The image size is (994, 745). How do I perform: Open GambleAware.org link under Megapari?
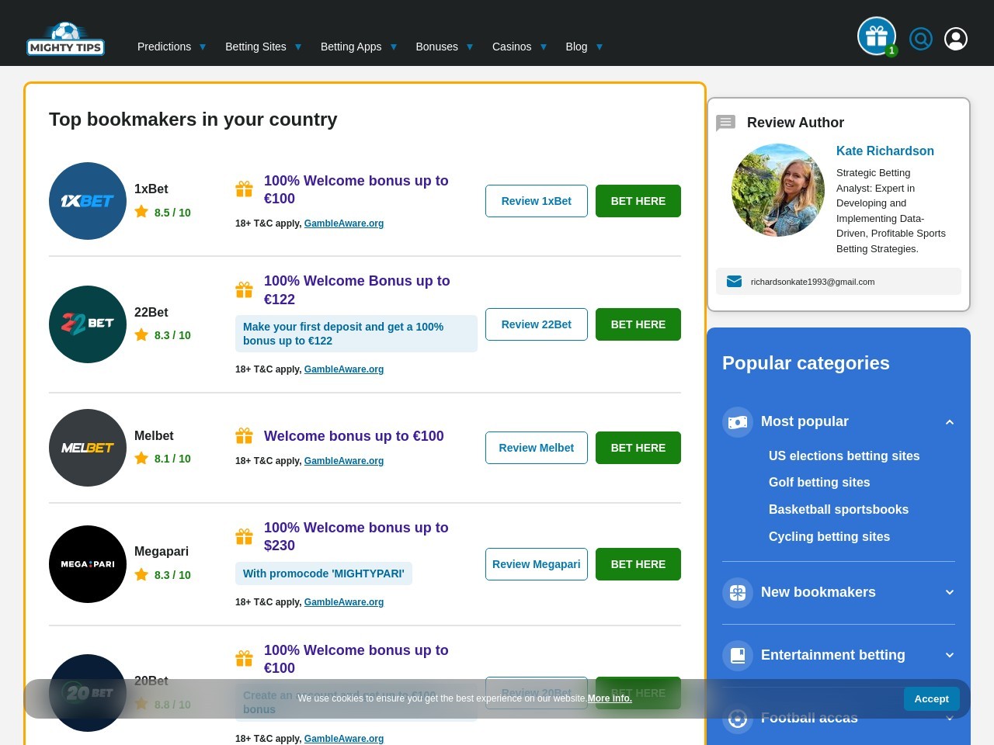point(344,602)
